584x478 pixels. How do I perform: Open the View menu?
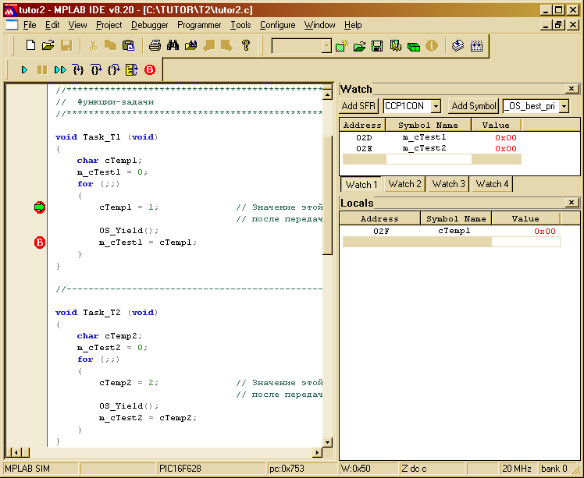pos(77,25)
